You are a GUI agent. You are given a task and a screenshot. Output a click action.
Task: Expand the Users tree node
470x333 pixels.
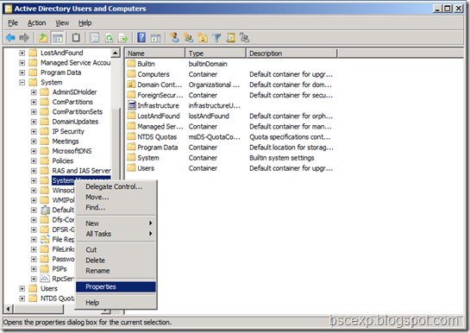22,288
